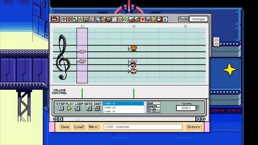Click the Mario film-strip icon in toolbar
The height and width of the screenshot is (145, 258).
point(55,19)
